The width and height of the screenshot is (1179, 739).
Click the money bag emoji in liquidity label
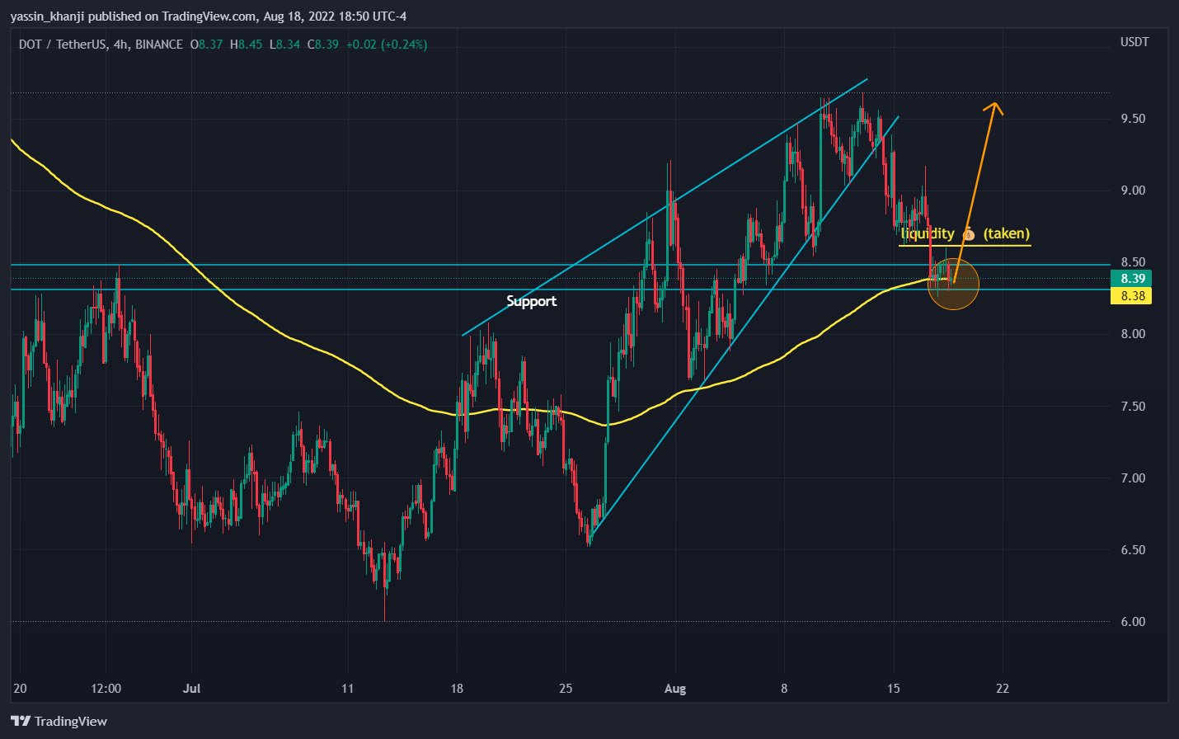970,234
